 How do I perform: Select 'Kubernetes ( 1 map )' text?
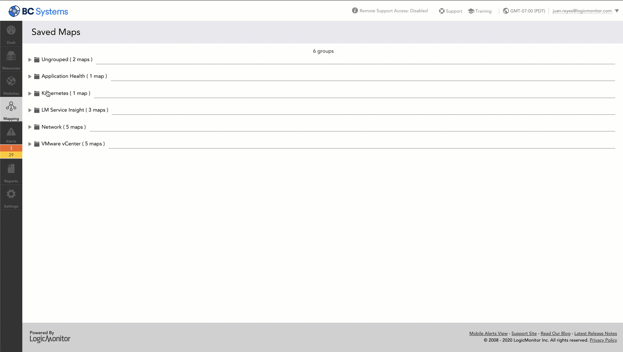tap(66, 93)
